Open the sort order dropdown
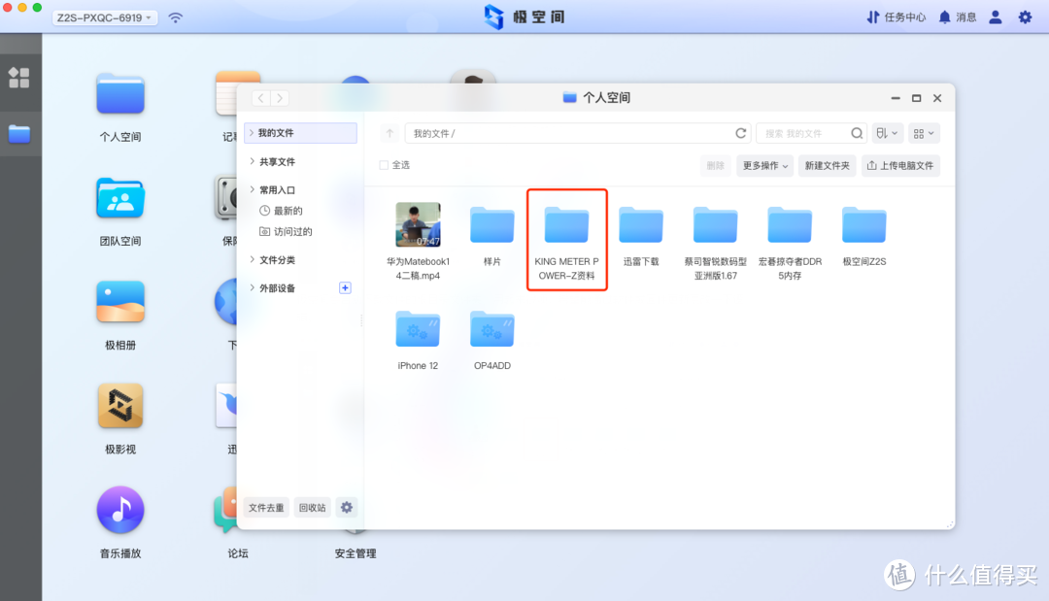 (887, 132)
